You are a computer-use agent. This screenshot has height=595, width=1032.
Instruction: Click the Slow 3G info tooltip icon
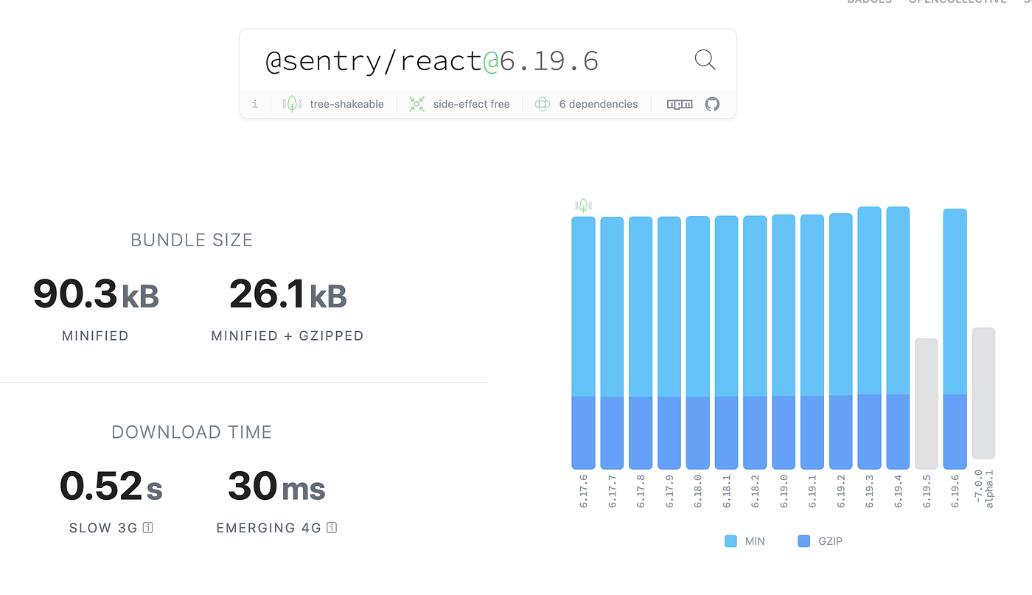[147, 528]
